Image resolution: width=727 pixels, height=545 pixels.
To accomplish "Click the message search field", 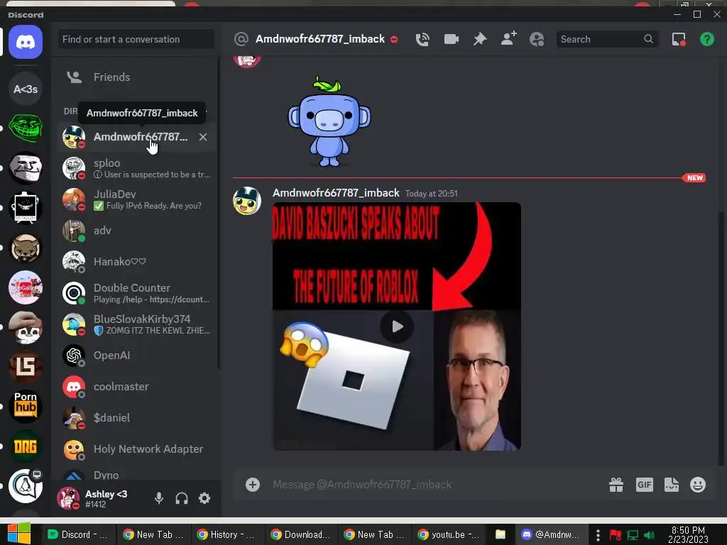I will pyautogui.click(x=606, y=40).
